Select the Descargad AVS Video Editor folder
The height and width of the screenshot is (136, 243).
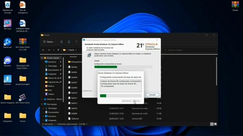(x=23, y=63)
